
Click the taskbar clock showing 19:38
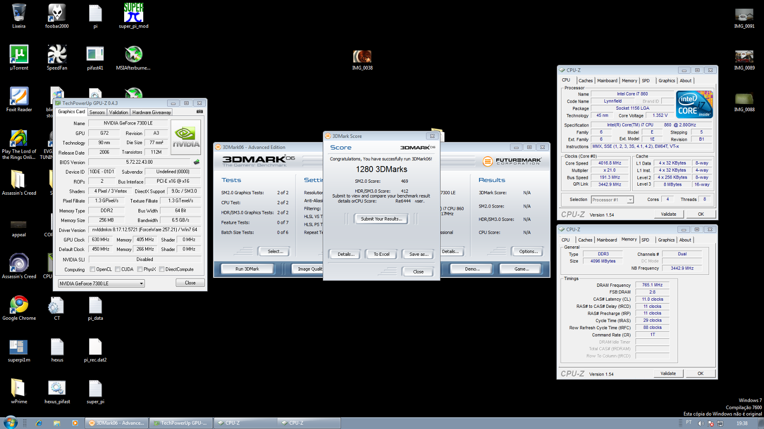pyautogui.click(x=742, y=423)
